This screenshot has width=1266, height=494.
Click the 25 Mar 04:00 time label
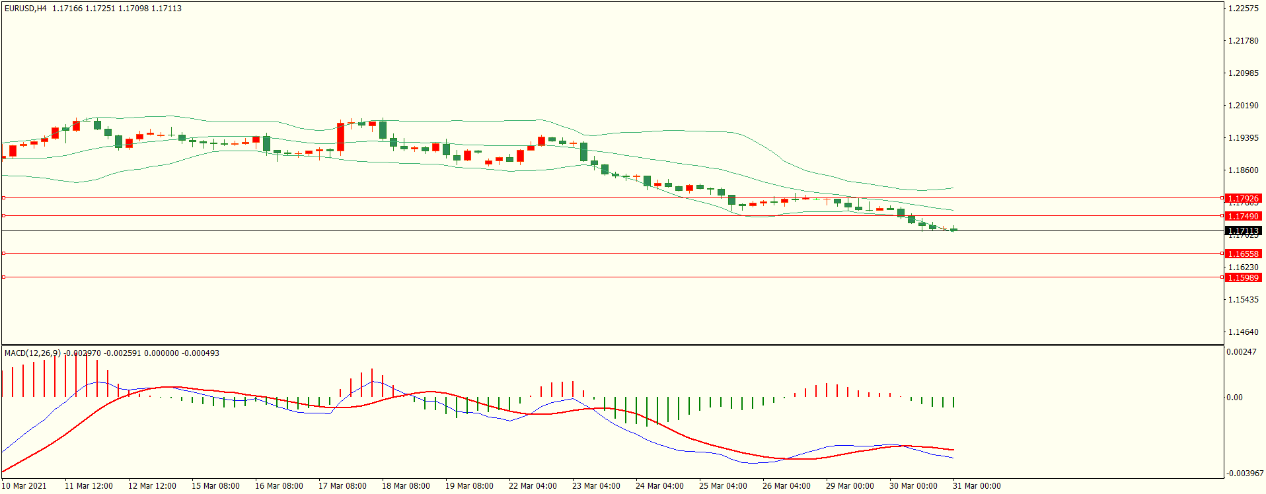[723, 486]
